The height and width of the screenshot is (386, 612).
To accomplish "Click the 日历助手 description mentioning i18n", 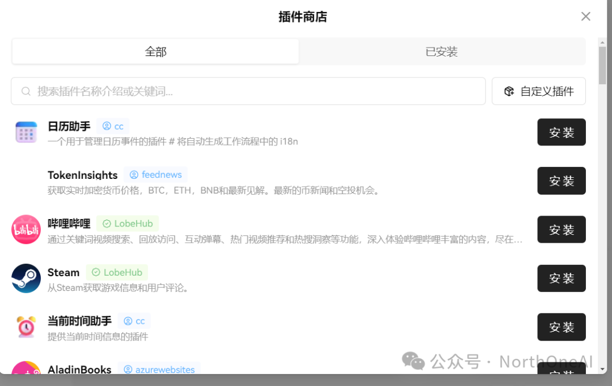I will [x=173, y=141].
